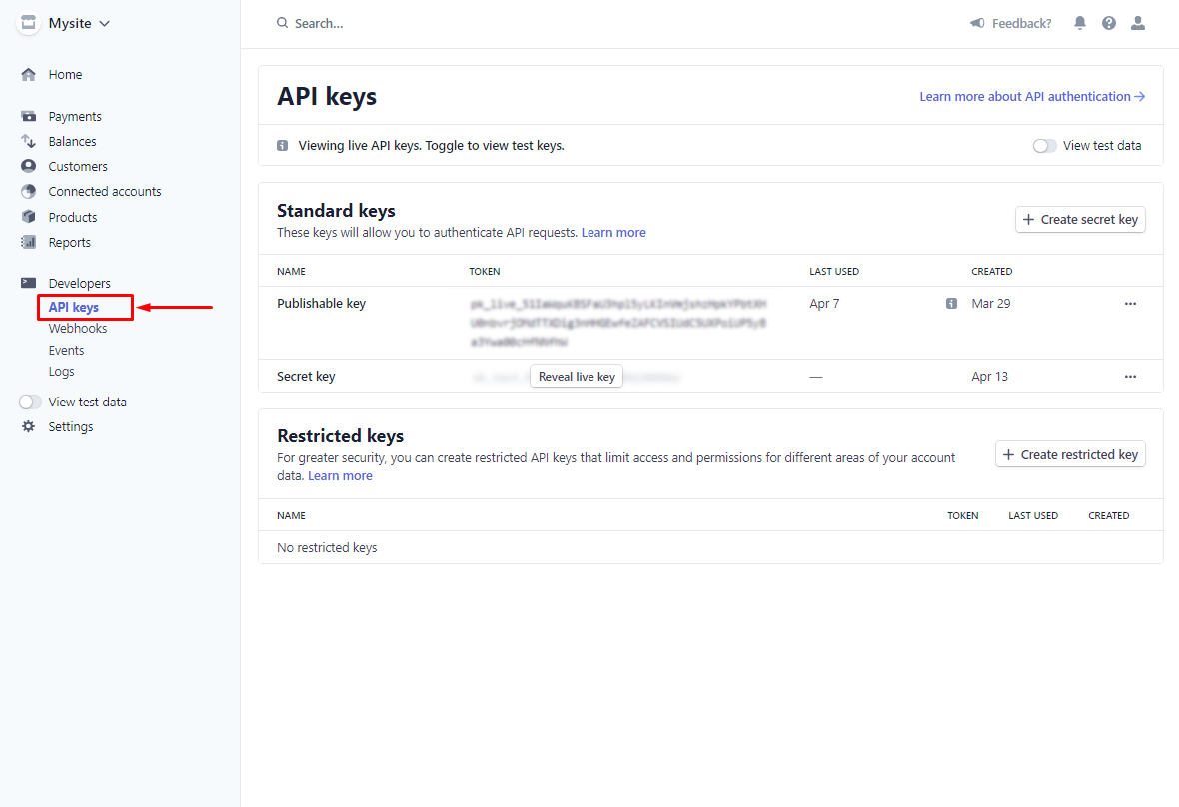Open the help question mark
The width and height of the screenshot is (1179, 807).
click(1109, 22)
